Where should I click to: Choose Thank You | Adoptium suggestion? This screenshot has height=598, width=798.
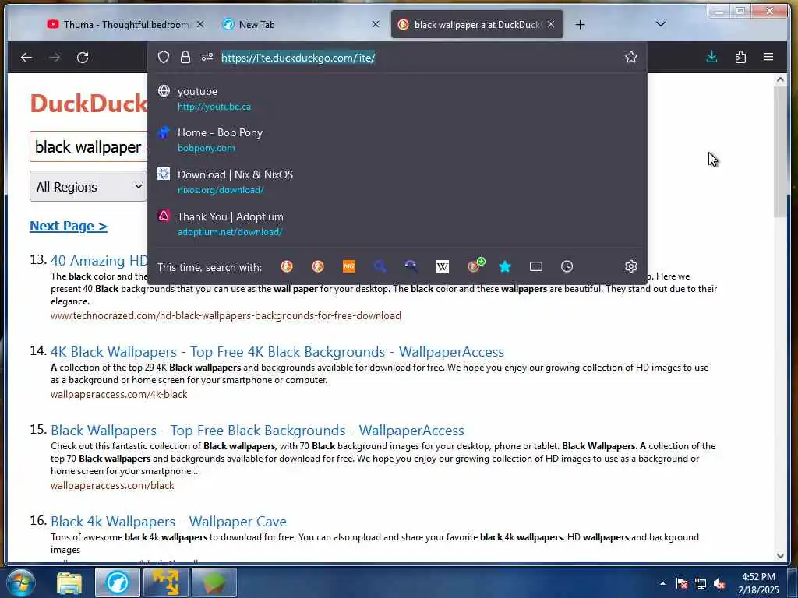[x=397, y=224]
